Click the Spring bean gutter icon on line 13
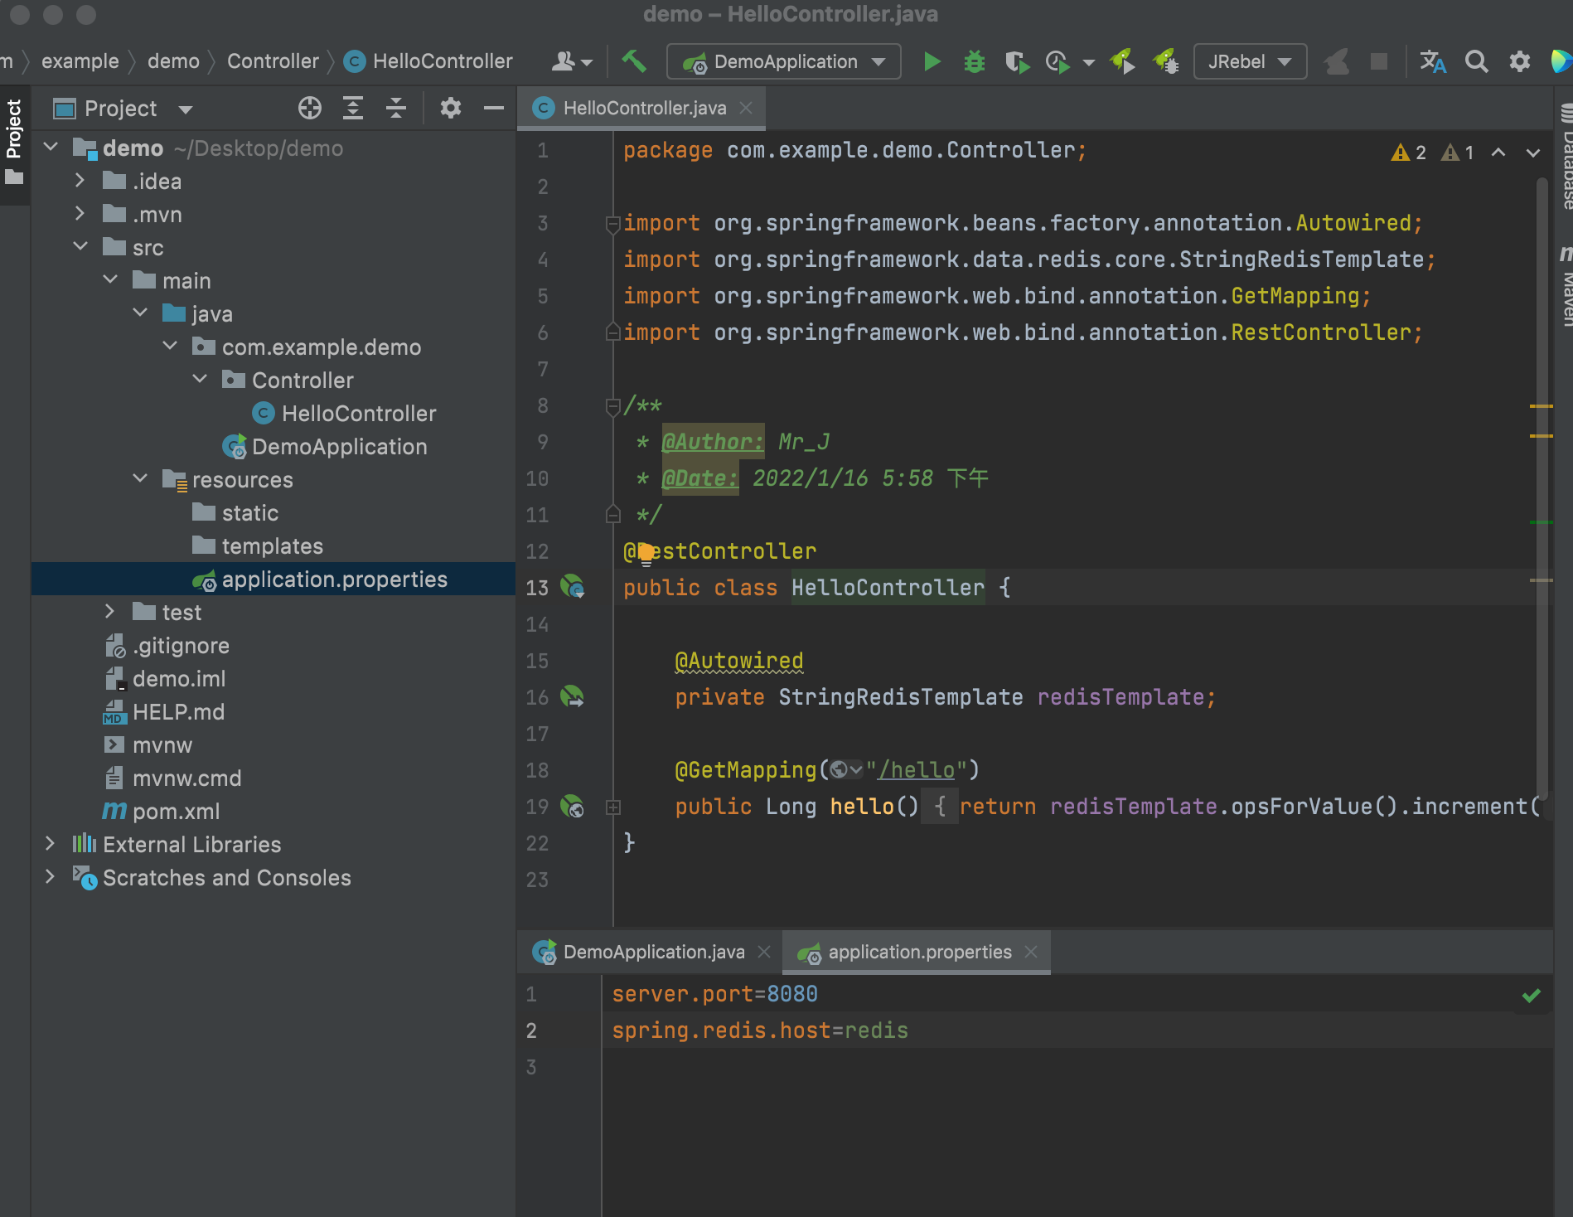Image resolution: width=1573 pixels, height=1217 pixels. [572, 587]
